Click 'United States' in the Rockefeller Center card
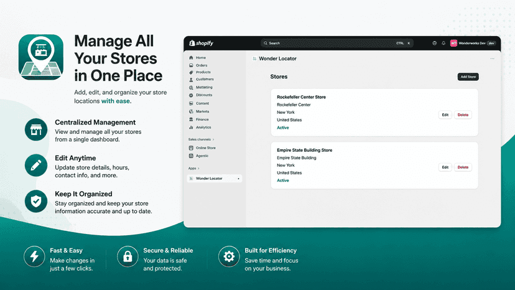The width and height of the screenshot is (515, 290). (289, 120)
